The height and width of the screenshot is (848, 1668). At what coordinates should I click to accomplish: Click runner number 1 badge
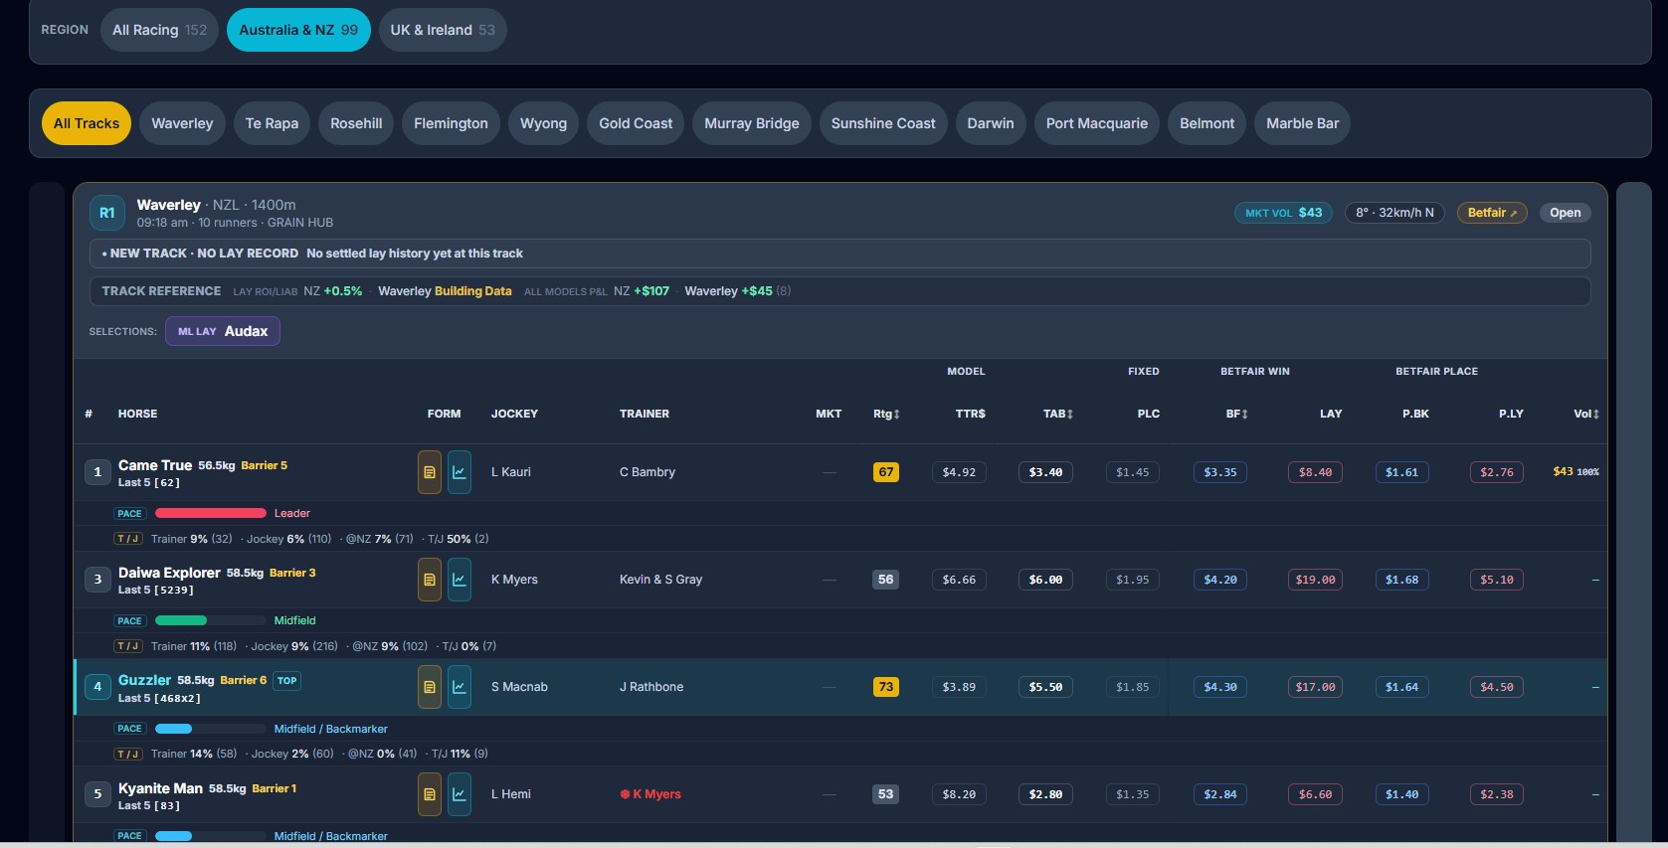[x=97, y=472]
